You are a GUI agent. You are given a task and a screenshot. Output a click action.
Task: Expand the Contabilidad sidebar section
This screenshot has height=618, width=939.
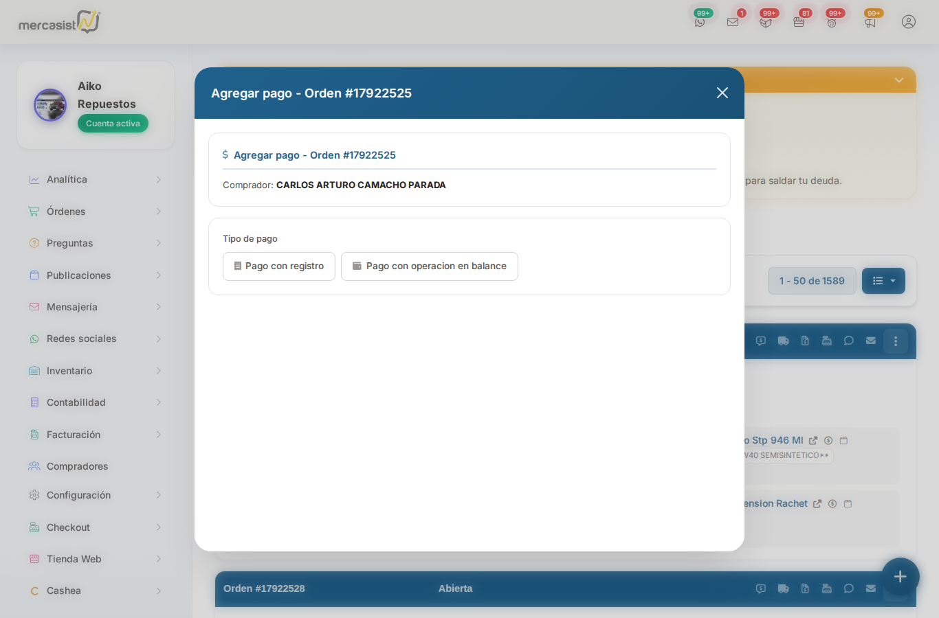[95, 402]
